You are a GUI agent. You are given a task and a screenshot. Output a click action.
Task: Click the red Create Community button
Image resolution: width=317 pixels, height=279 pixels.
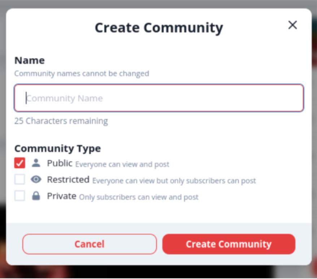coord(229,244)
